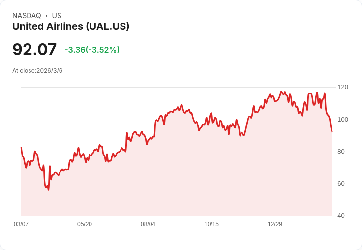
Task: Click the US market label
Action: [57, 16]
